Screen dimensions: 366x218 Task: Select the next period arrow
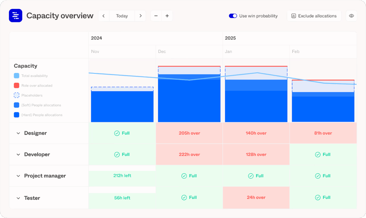(x=140, y=16)
